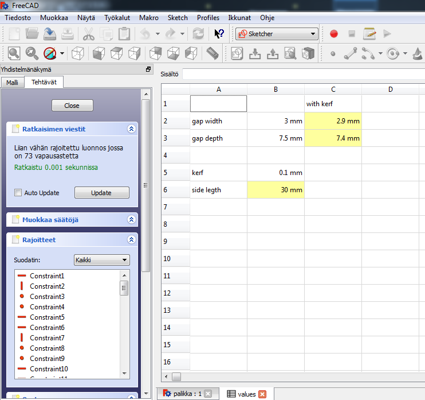
Task: Click the Update button
Action: click(101, 193)
